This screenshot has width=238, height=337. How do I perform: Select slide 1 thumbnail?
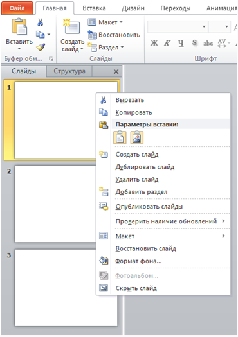pos(55,120)
